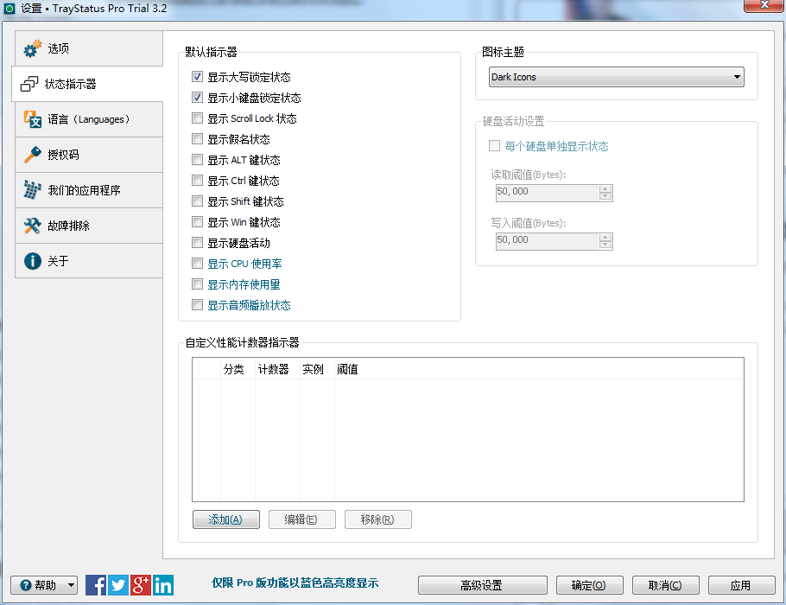
Task: Click the 添加(A) button
Action: (226, 519)
